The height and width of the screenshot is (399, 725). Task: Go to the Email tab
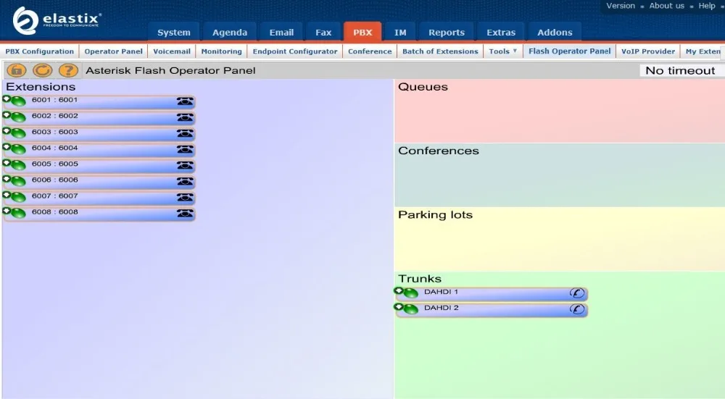click(x=281, y=33)
